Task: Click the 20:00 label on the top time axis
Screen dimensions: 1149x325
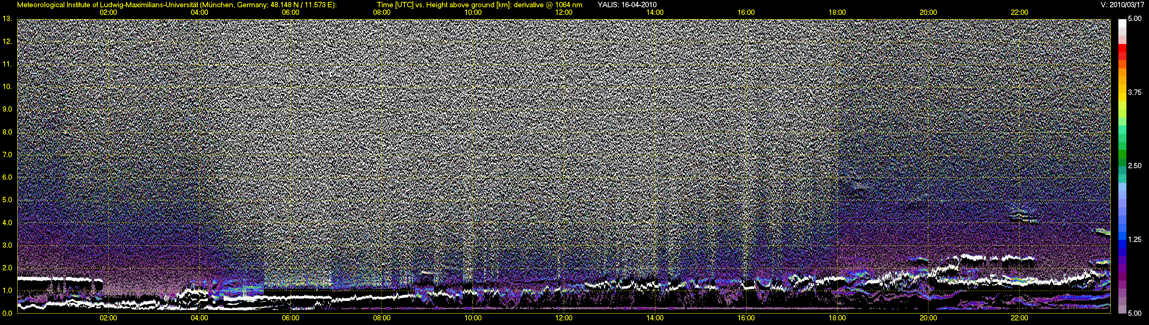Action: pos(928,13)
